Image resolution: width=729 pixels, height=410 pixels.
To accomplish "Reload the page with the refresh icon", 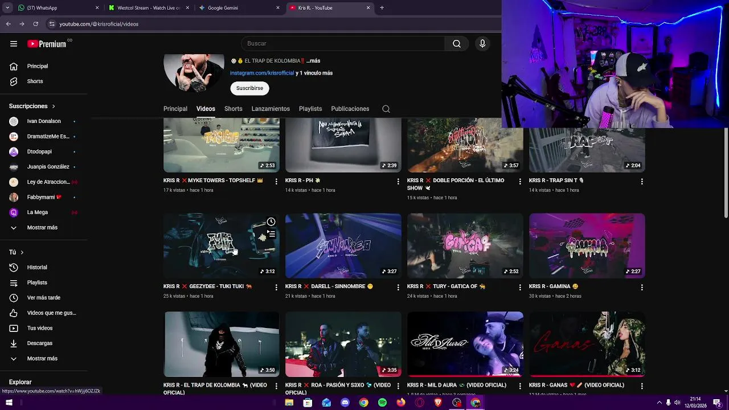I will pos(35,24).
